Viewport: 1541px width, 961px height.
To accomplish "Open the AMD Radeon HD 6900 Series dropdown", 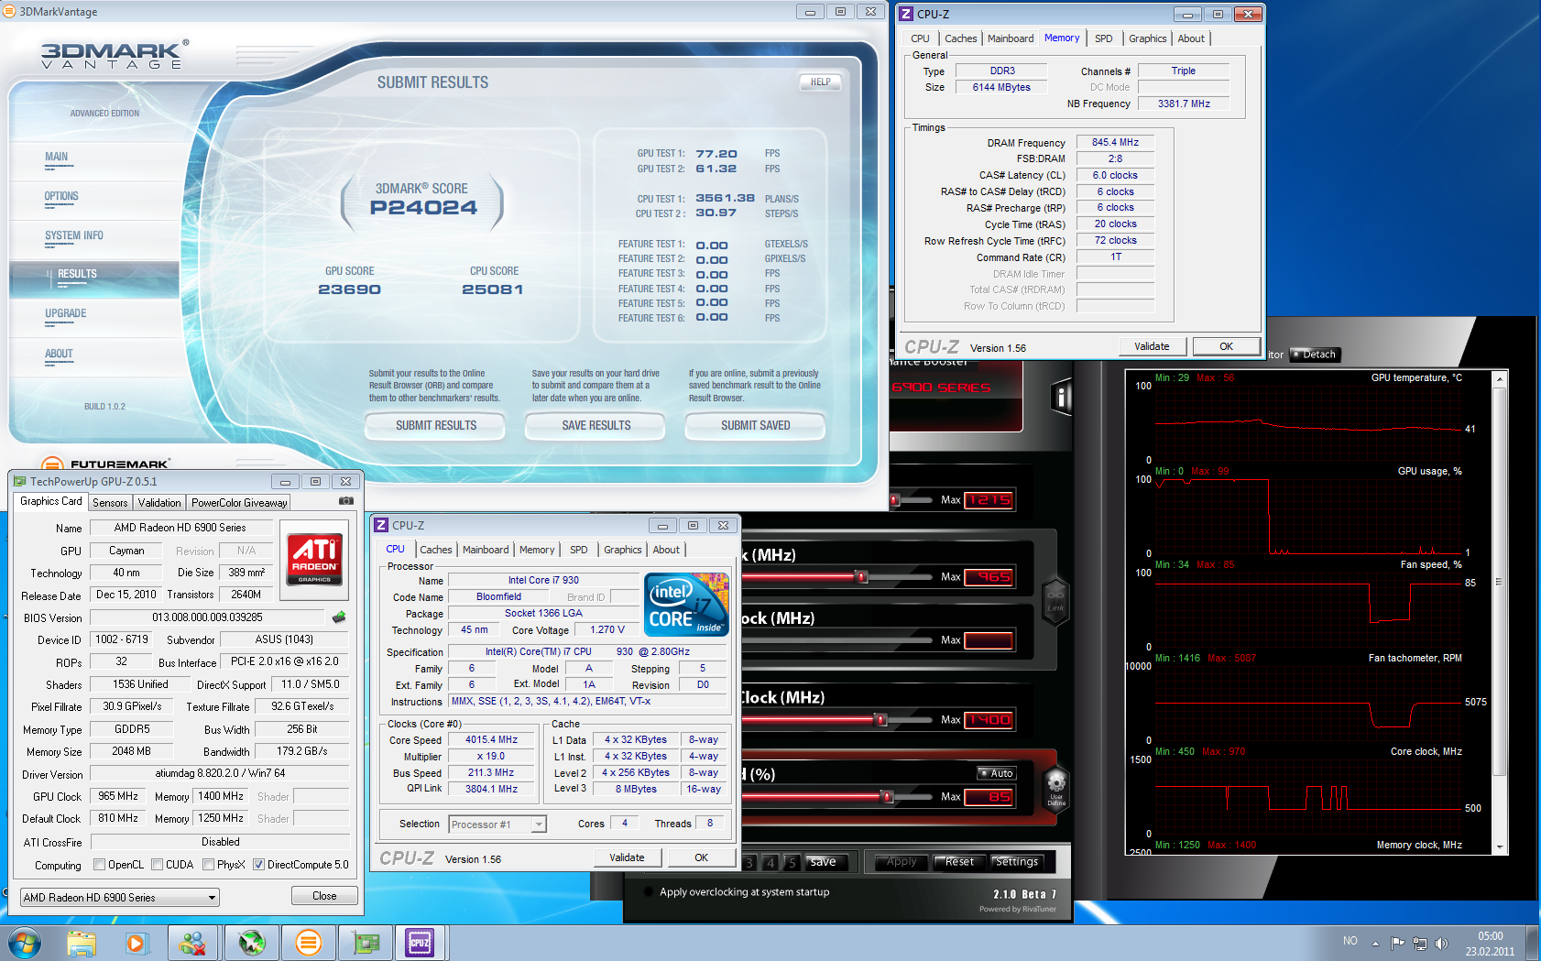I will (x=119, y=897).
